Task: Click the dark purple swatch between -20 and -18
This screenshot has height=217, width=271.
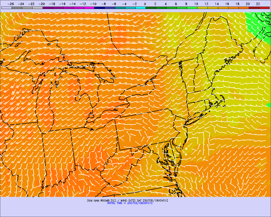Action: (48, 8)
